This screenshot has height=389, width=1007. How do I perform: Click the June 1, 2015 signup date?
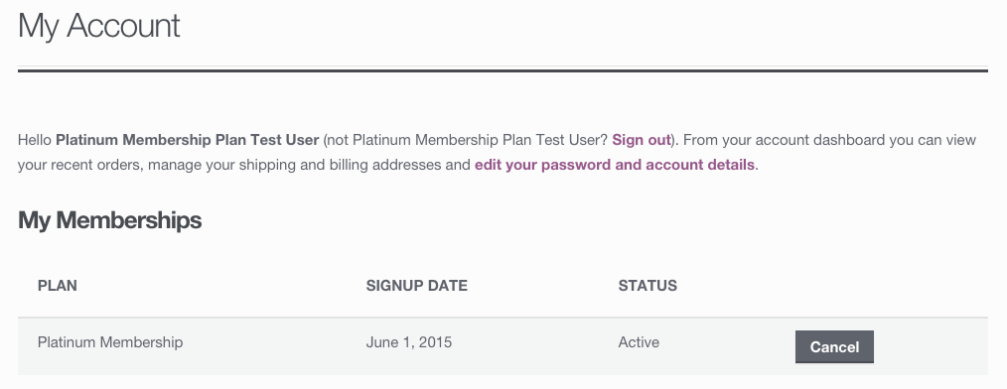tap(408, 342)
